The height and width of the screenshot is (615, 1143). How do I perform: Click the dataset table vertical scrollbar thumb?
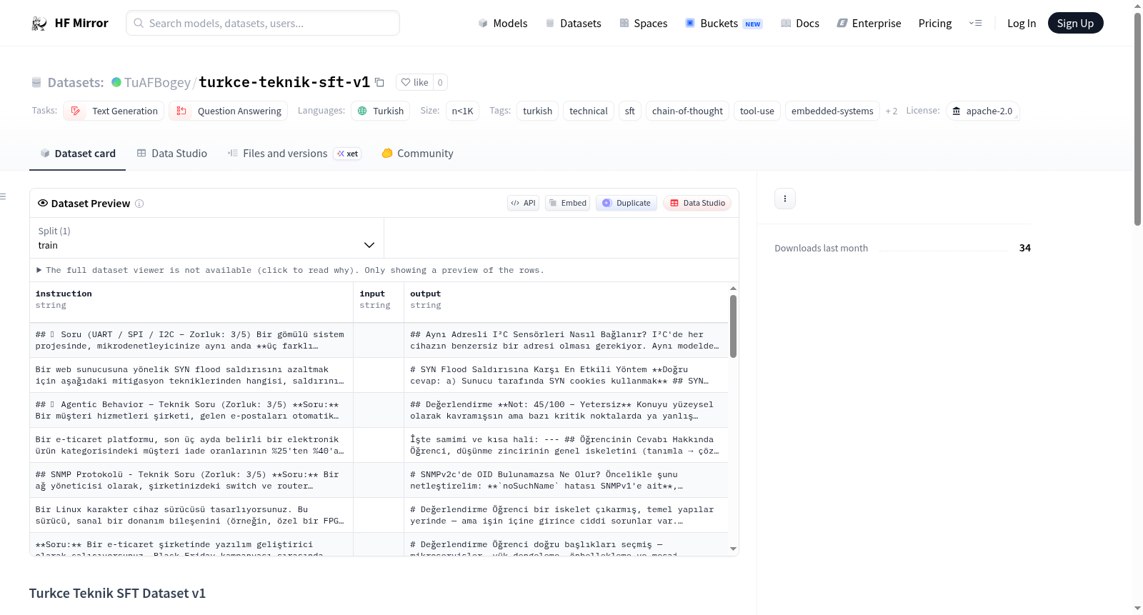pyautogui.click(x=733, y=326)
